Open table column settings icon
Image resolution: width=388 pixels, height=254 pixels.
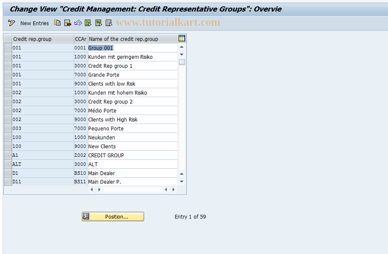[182, 38]
